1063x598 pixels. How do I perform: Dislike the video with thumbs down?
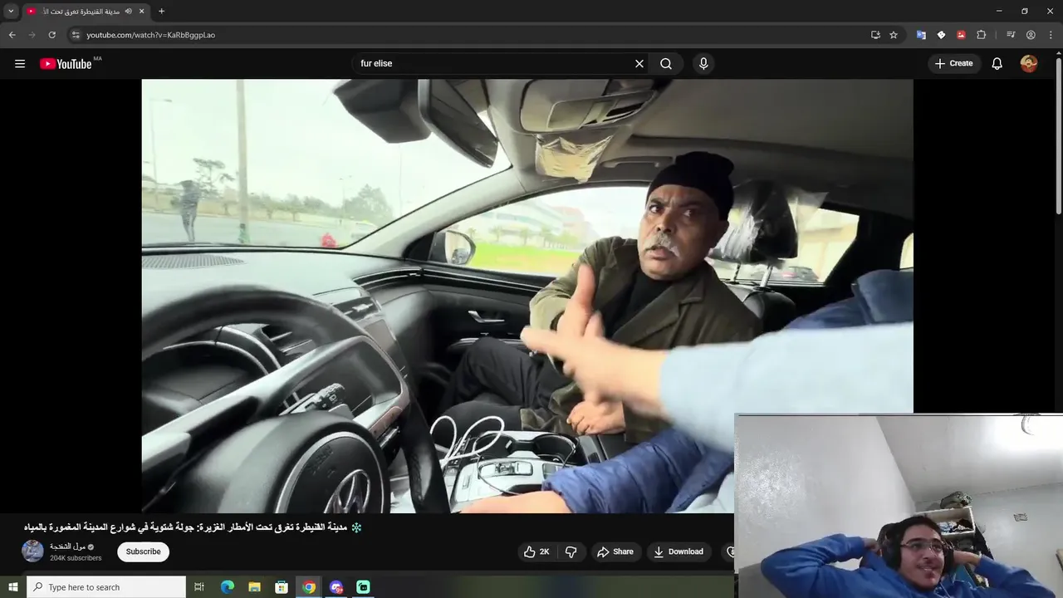[x=571, y=551]
